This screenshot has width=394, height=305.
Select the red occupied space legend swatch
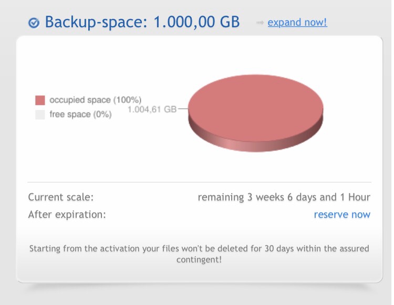[40, 100]
